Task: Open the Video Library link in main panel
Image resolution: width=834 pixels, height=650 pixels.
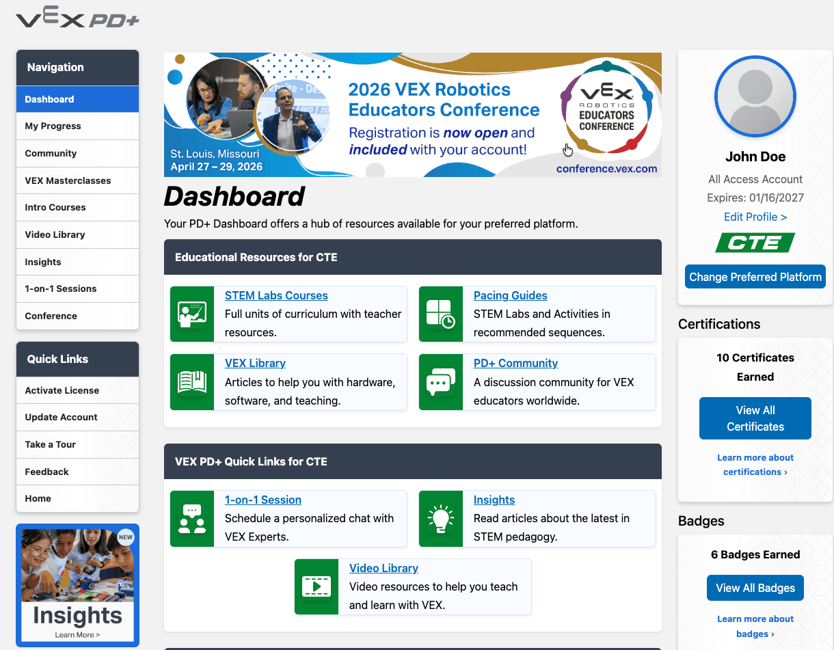Action: 384,568
